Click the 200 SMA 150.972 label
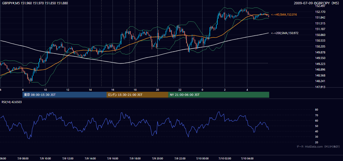Screen dimensions: 343x161 pos(285,33)
